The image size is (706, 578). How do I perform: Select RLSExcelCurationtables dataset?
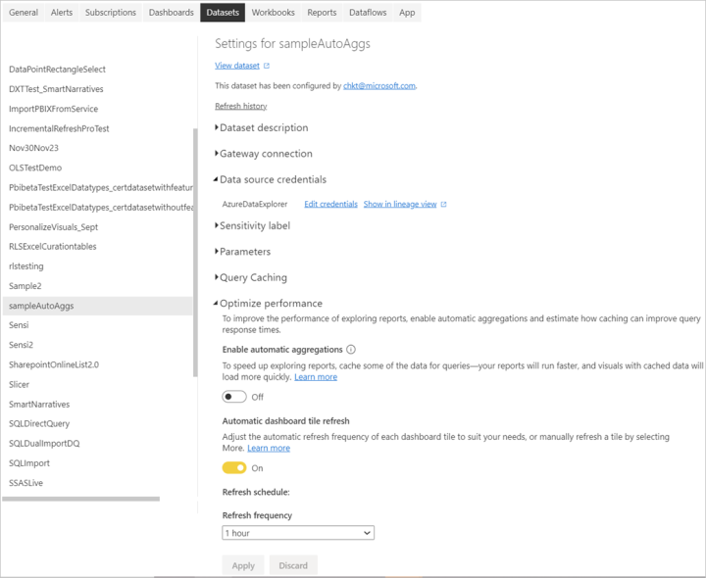coord(53,247)
